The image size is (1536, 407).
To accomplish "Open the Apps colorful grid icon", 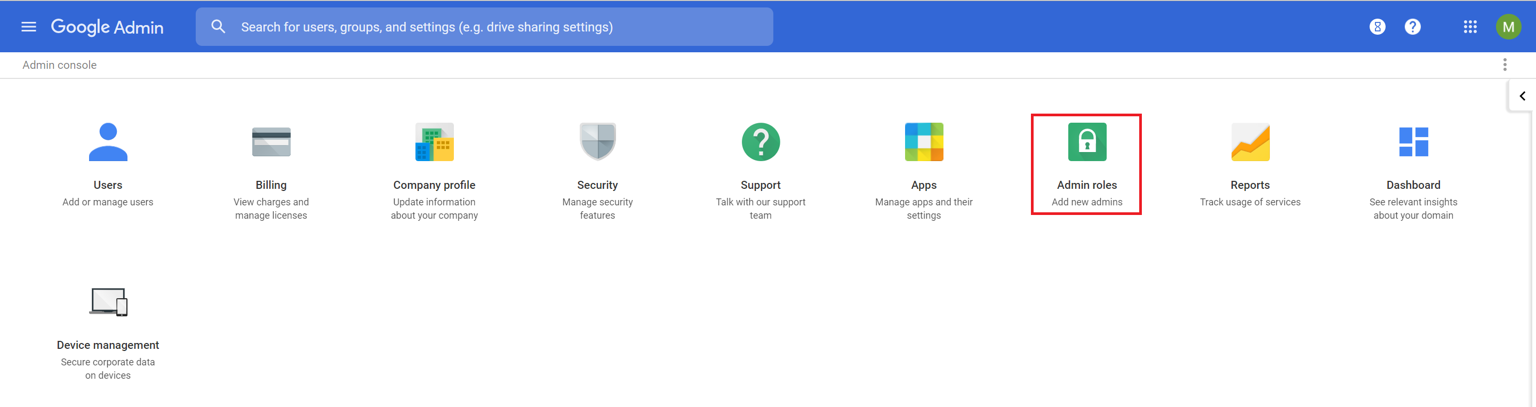I will [924, 142].
